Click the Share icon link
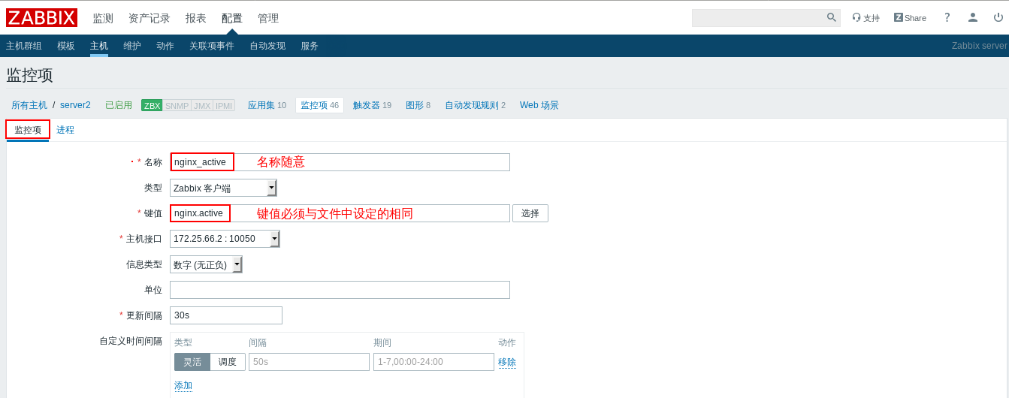1009x398 pixels. (910, 18)
